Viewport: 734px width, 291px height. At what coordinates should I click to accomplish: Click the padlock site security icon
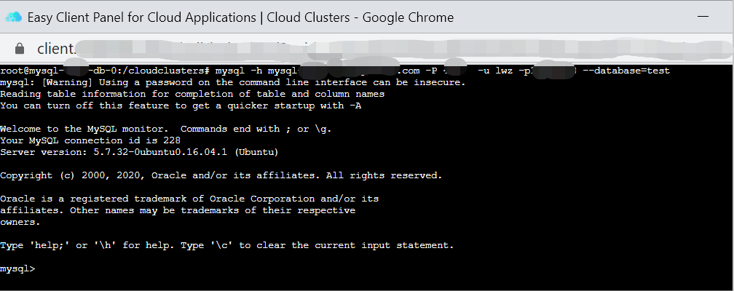point(20,49)
